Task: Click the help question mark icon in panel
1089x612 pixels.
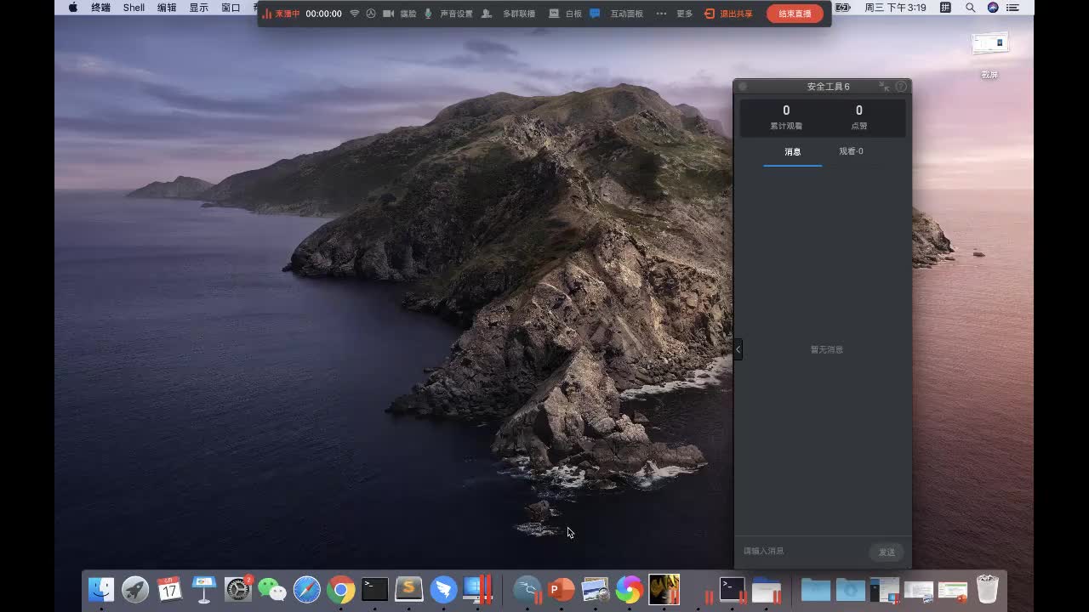Action: (x=901, y=87)
